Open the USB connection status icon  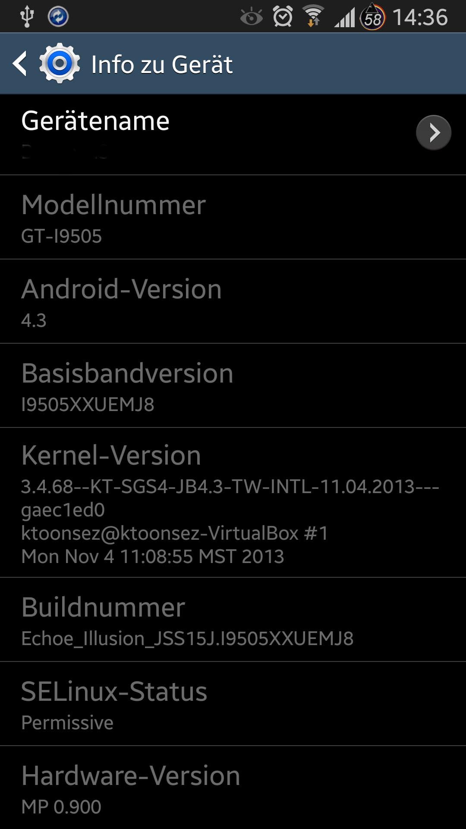(27, 17)
